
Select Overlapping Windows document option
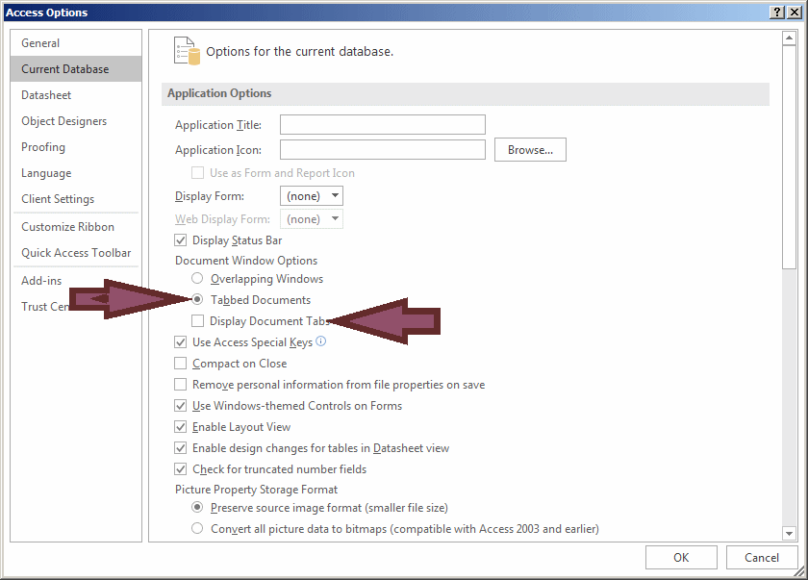coord(197,278)
